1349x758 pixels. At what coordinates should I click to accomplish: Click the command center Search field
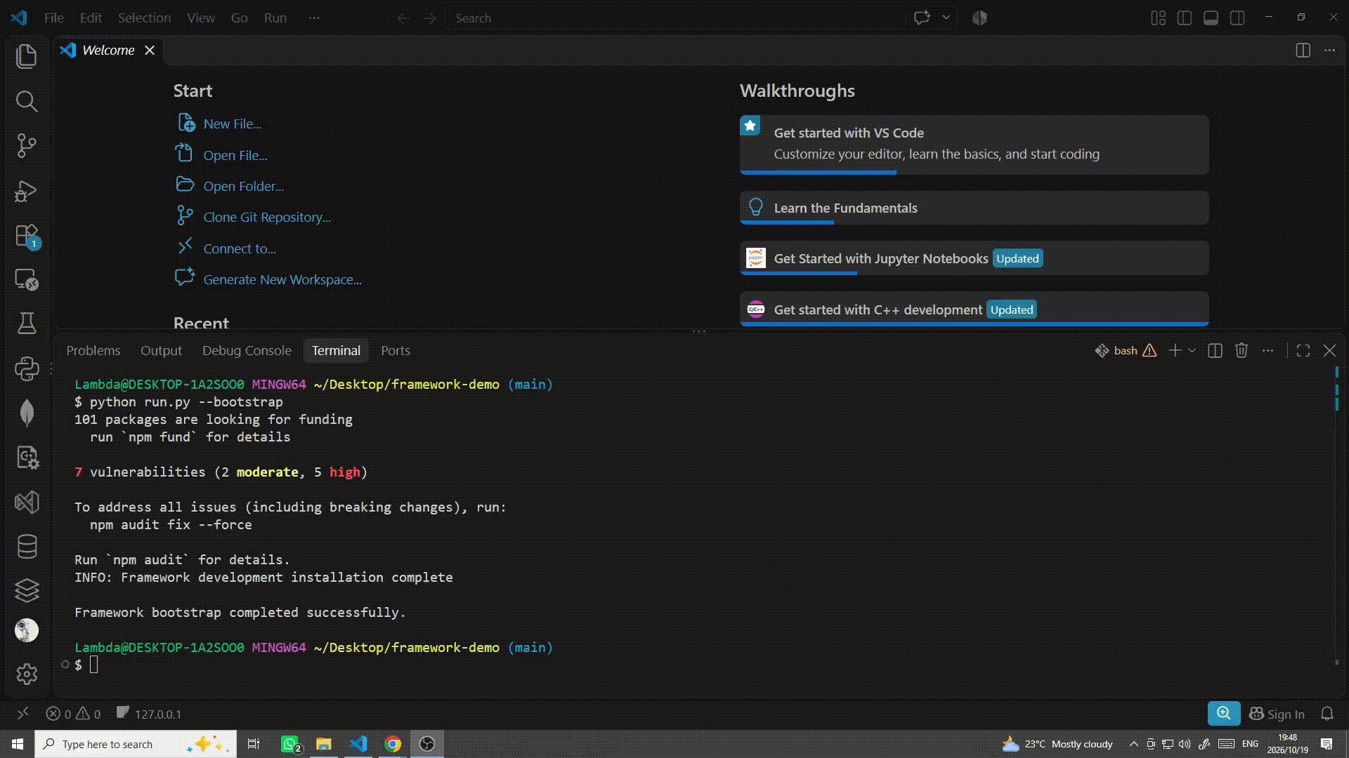[x=674, y=18]
